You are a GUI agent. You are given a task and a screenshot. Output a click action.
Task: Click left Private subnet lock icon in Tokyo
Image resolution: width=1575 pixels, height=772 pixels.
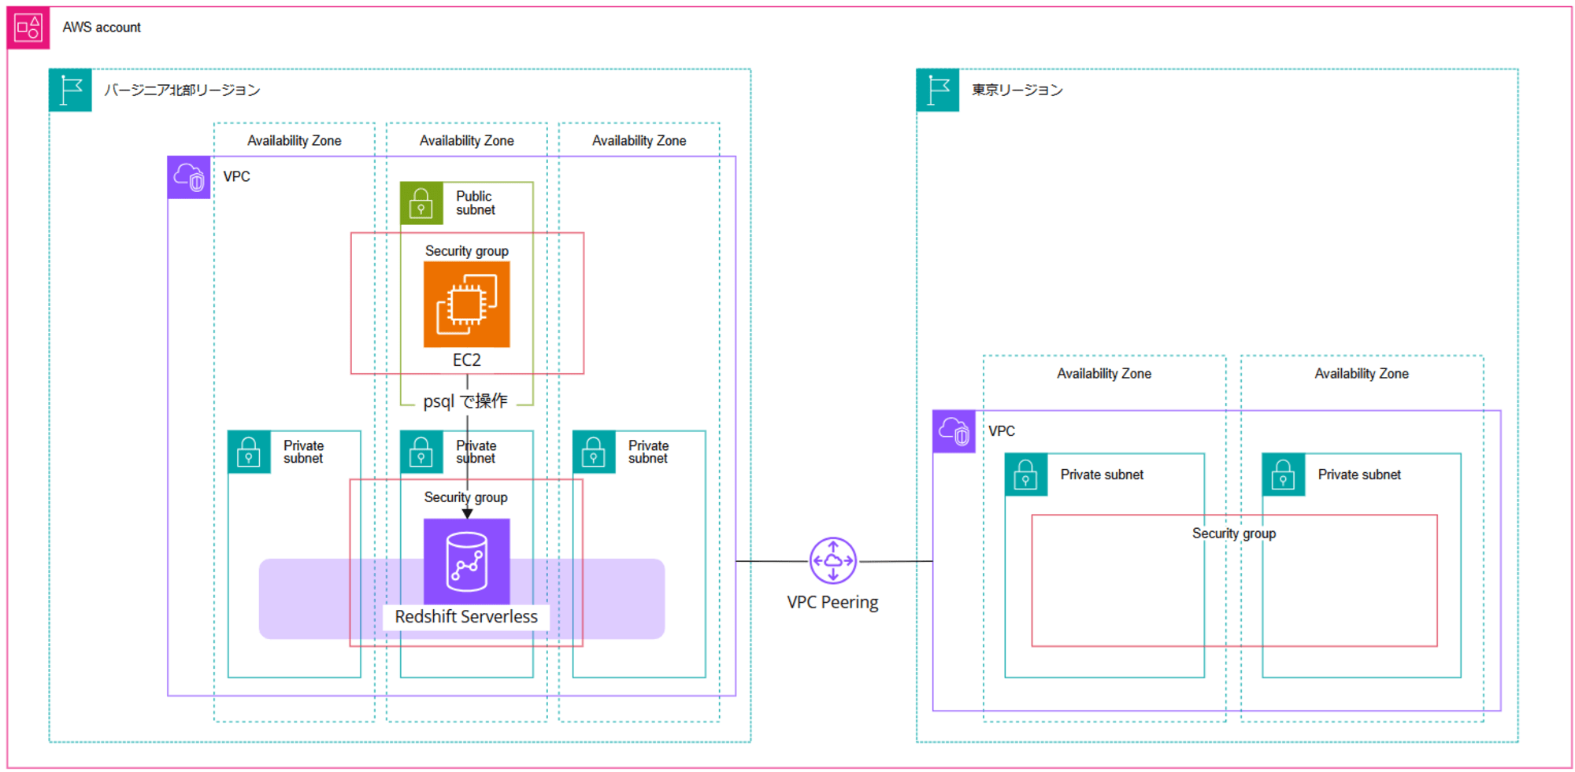point(1026,475)
